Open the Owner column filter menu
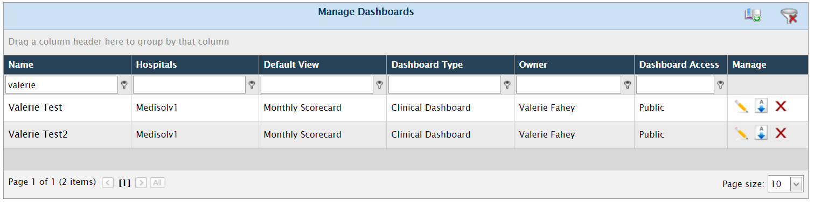814x208 pixels. click(x=628, y=84)
